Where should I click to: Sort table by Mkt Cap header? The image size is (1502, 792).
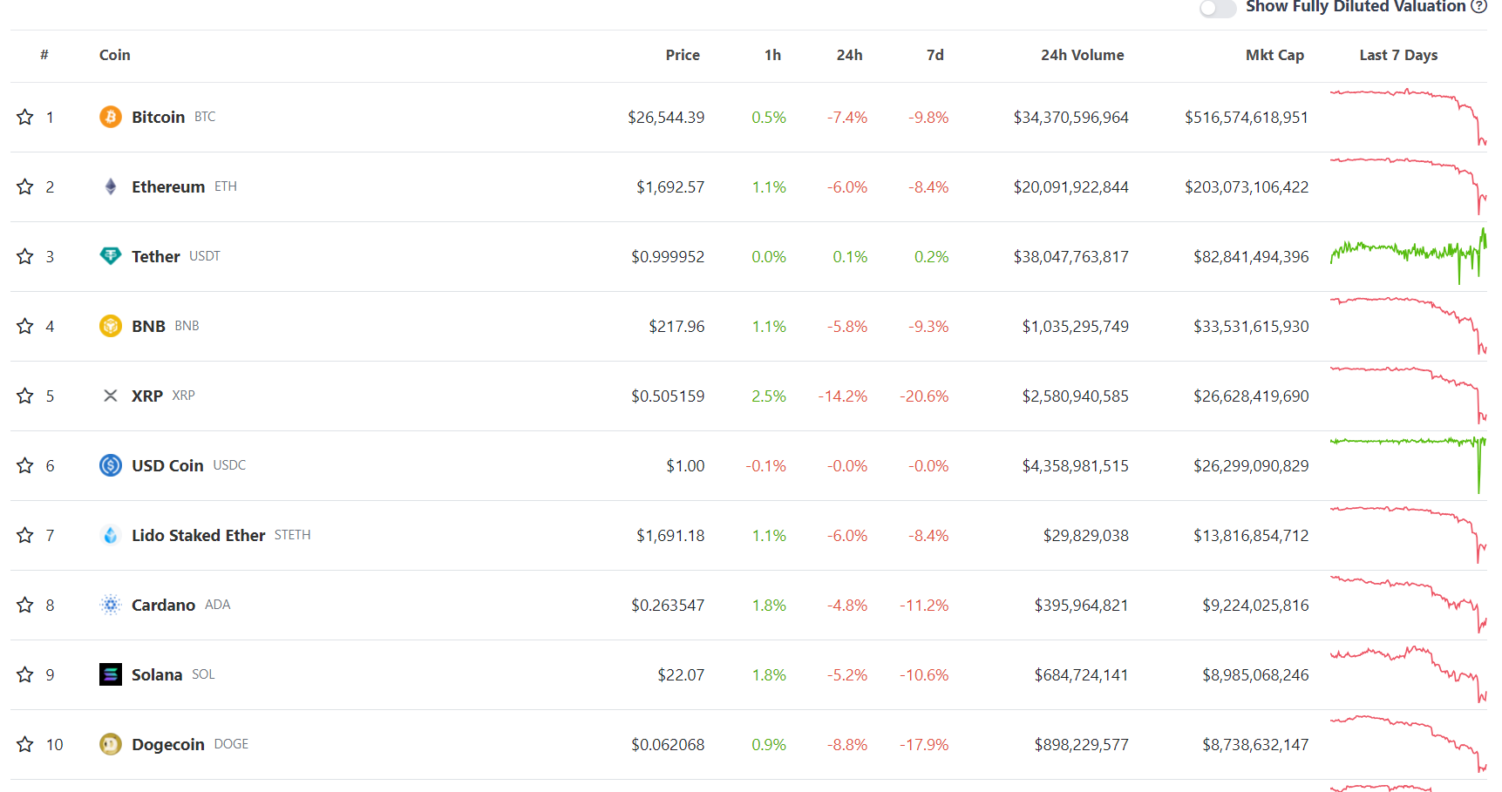1274,55
